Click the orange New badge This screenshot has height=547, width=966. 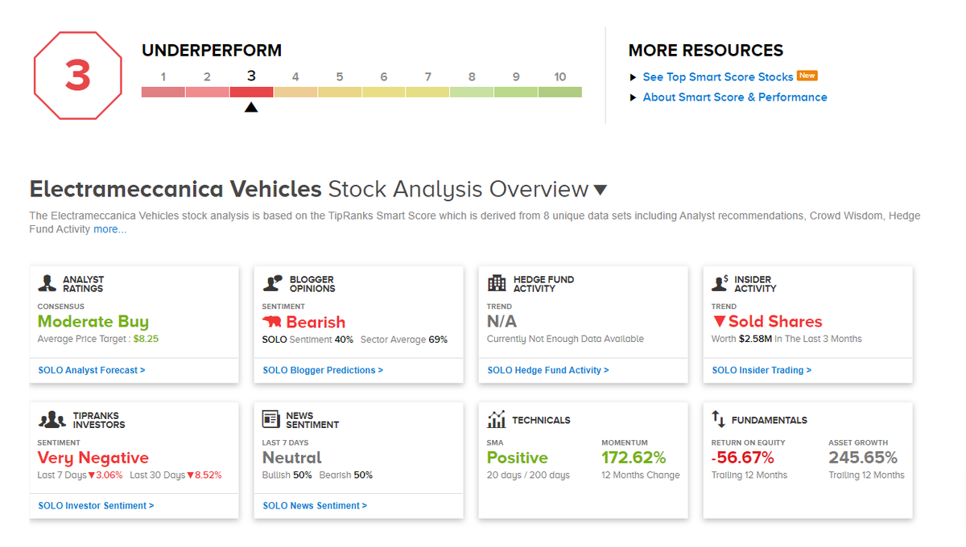coord(807,76)
